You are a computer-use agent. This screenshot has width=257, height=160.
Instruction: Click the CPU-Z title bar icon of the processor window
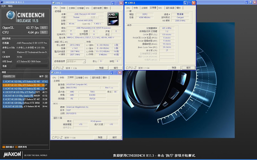pyautogui.click(x=54, y=3)
